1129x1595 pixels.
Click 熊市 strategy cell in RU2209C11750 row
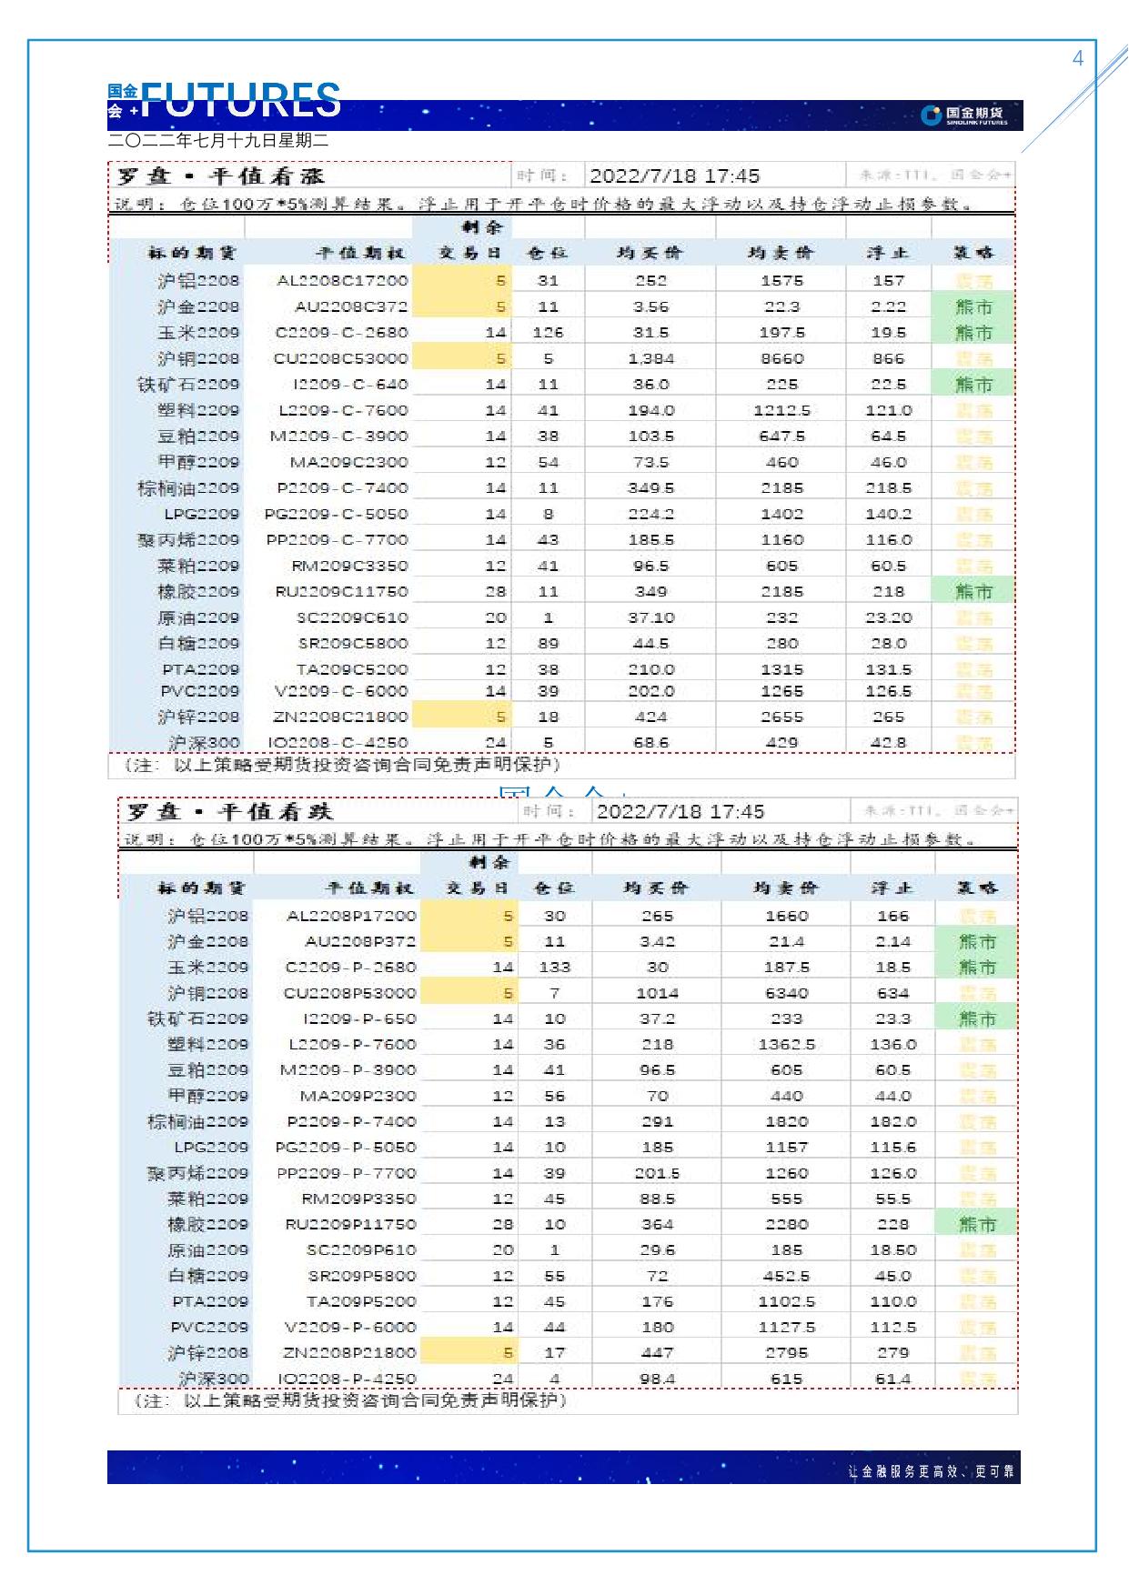pos(973,591)
